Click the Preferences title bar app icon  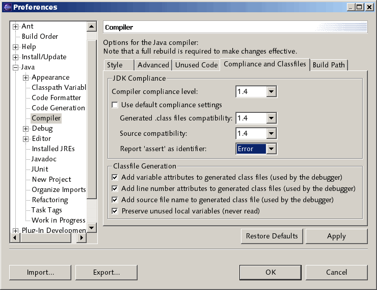(7, 7)
